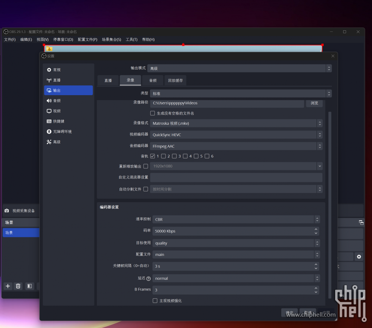Click the settings dialog vertical scrollbar
The image size is (372, 328).
330,205
